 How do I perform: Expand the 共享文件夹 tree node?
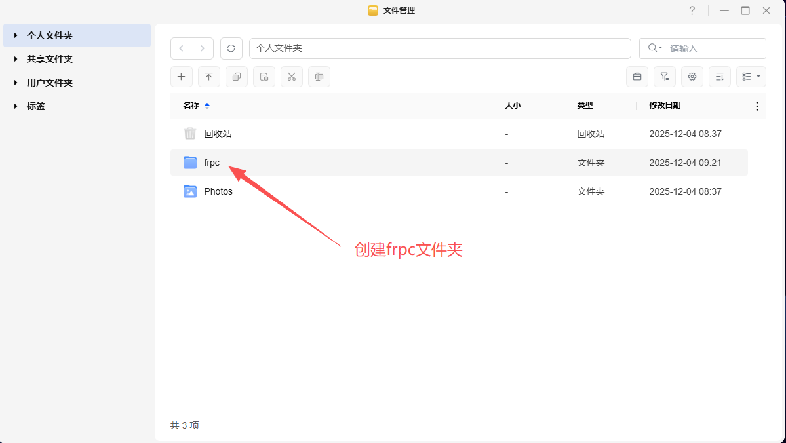(x=16, y=59)
